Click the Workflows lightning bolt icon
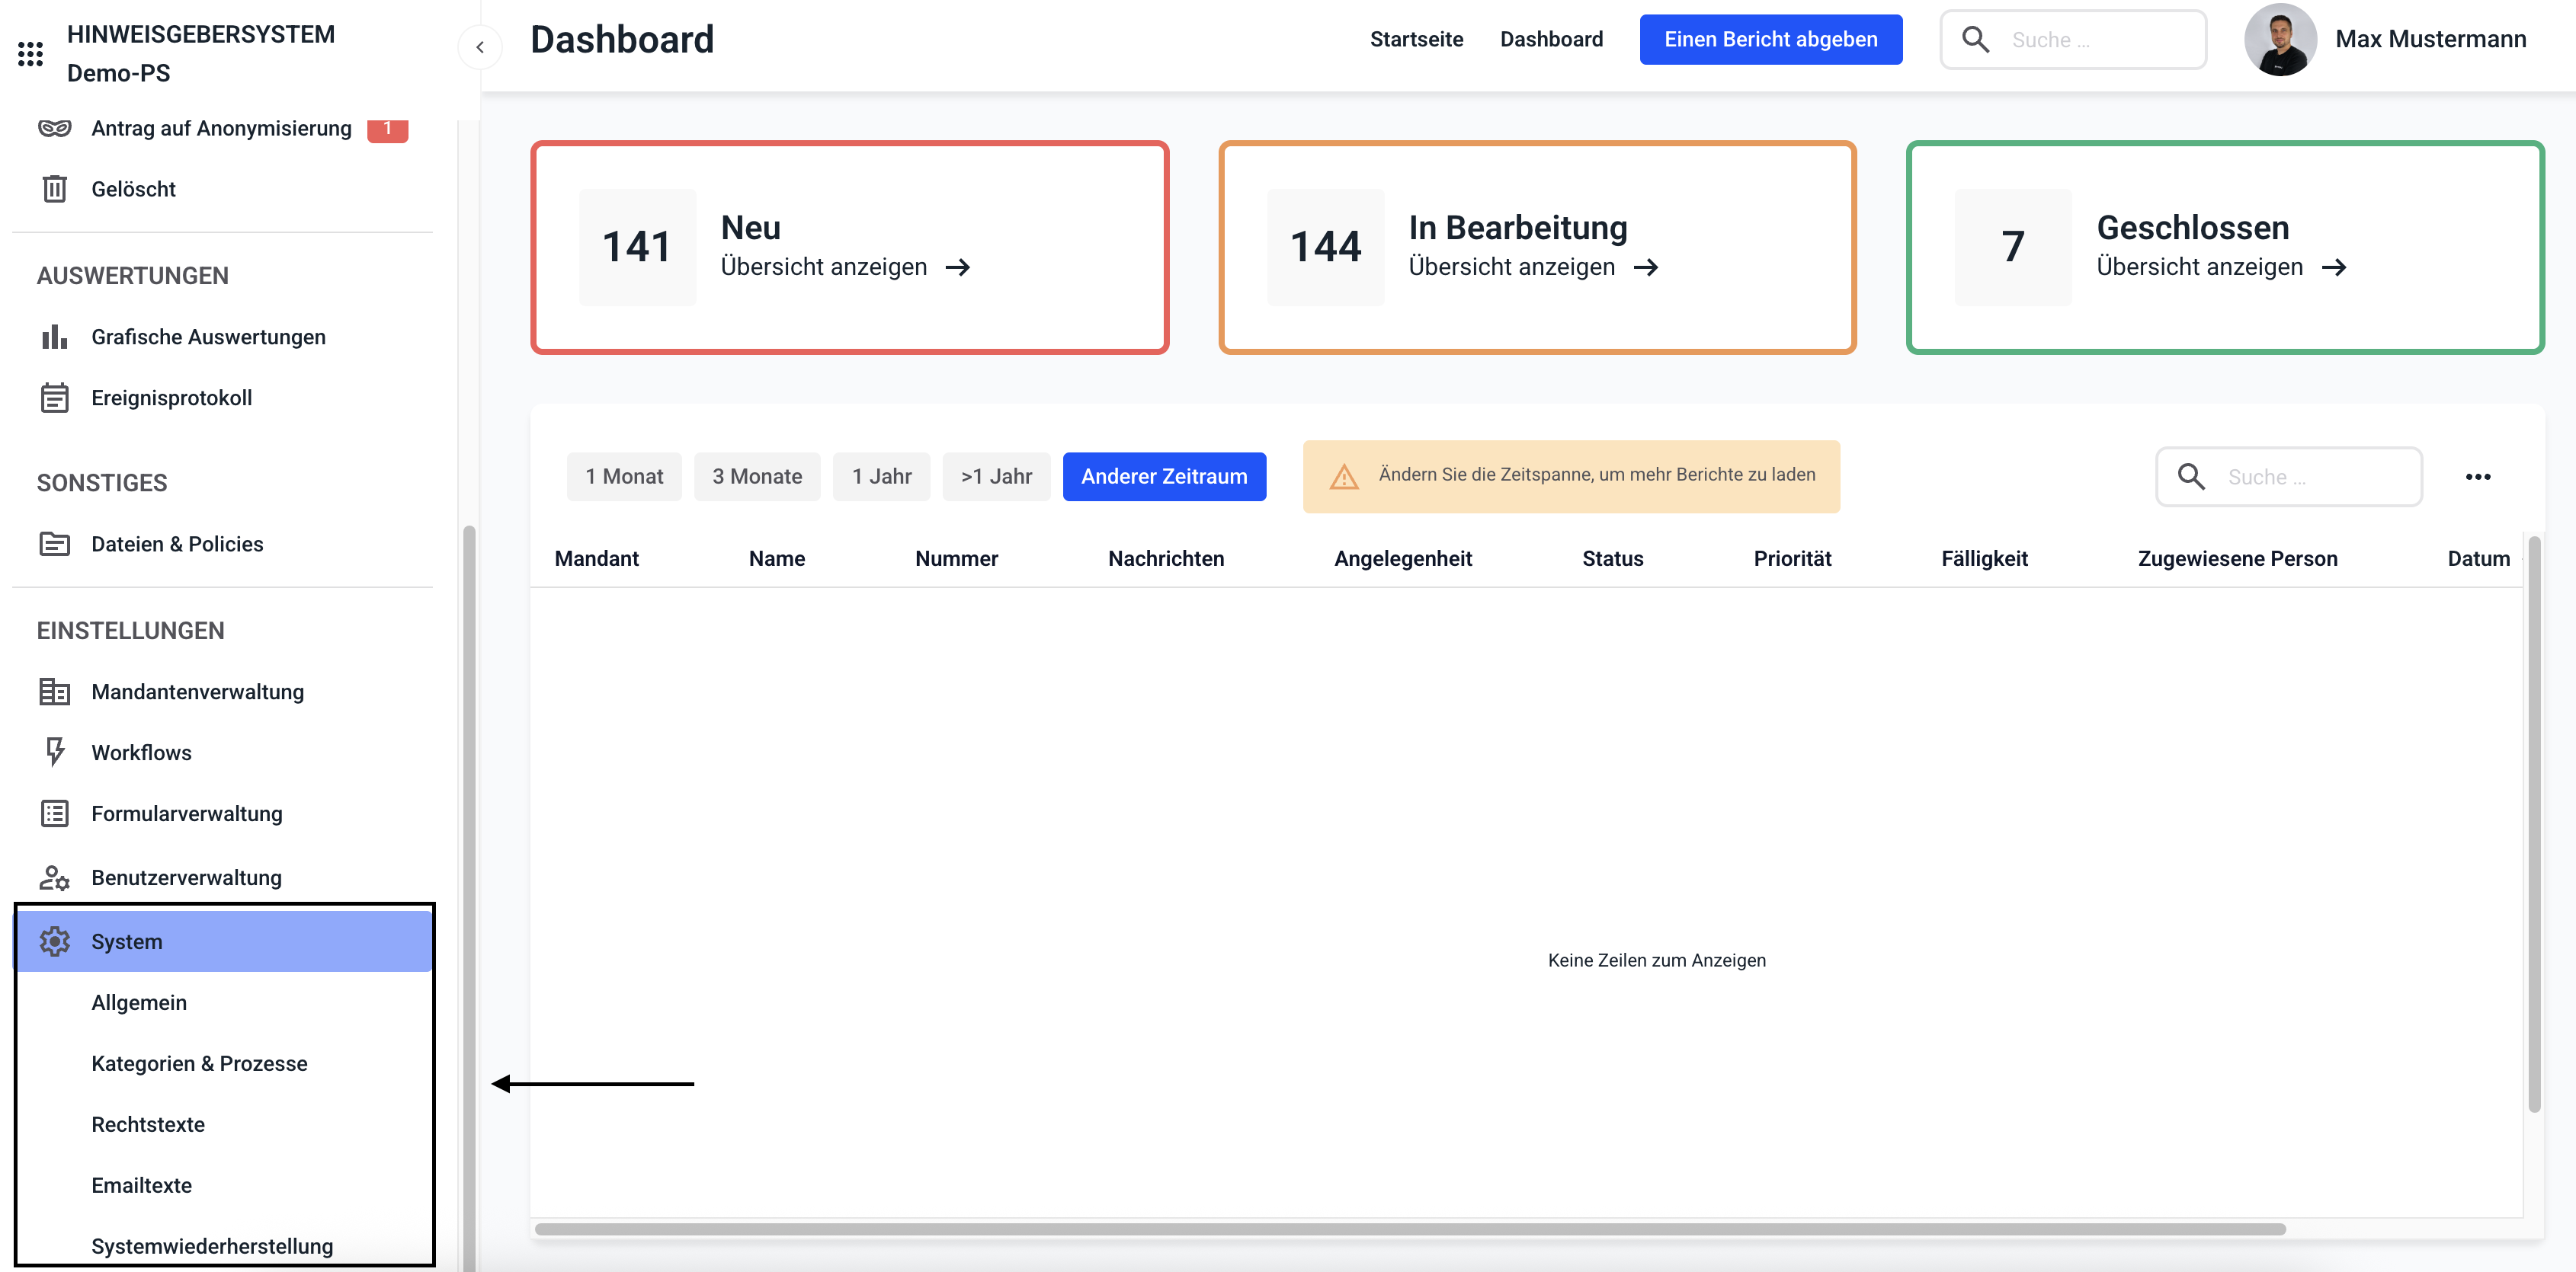Screen dimensions: 2576x1272 (x=54, y=752)
